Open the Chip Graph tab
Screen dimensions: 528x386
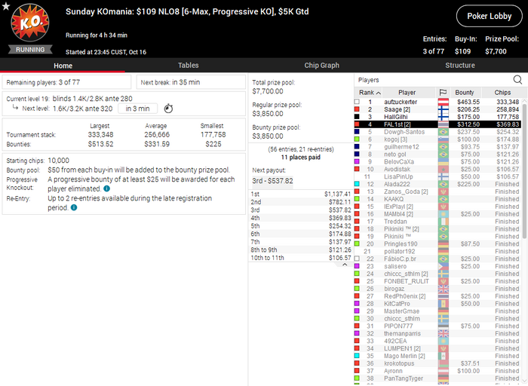point(321,66)
